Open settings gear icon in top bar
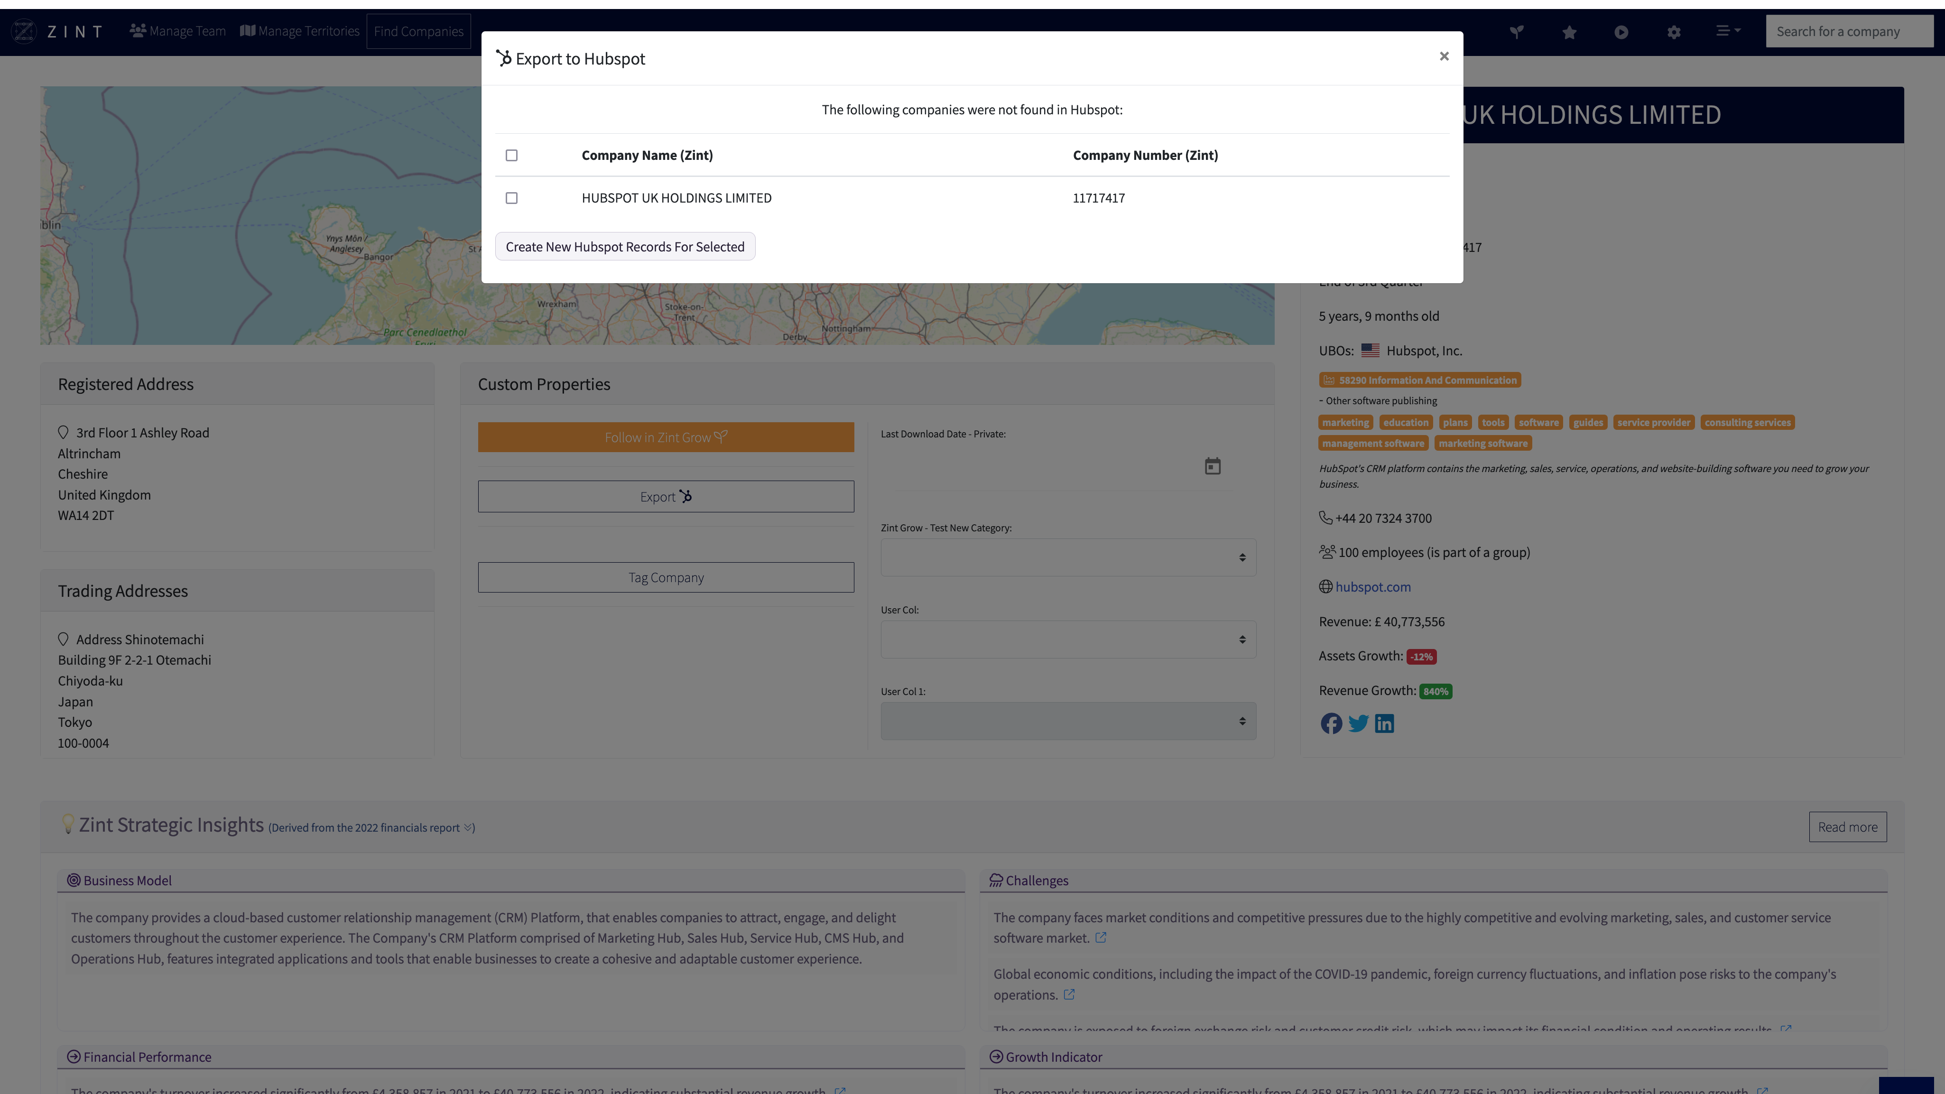This screenshot has height=1094, width=1945. tap(1674, 32)
